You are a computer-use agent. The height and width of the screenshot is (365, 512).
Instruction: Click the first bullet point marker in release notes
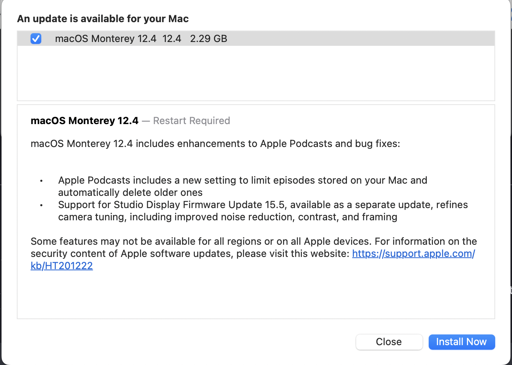coord(41,181)
